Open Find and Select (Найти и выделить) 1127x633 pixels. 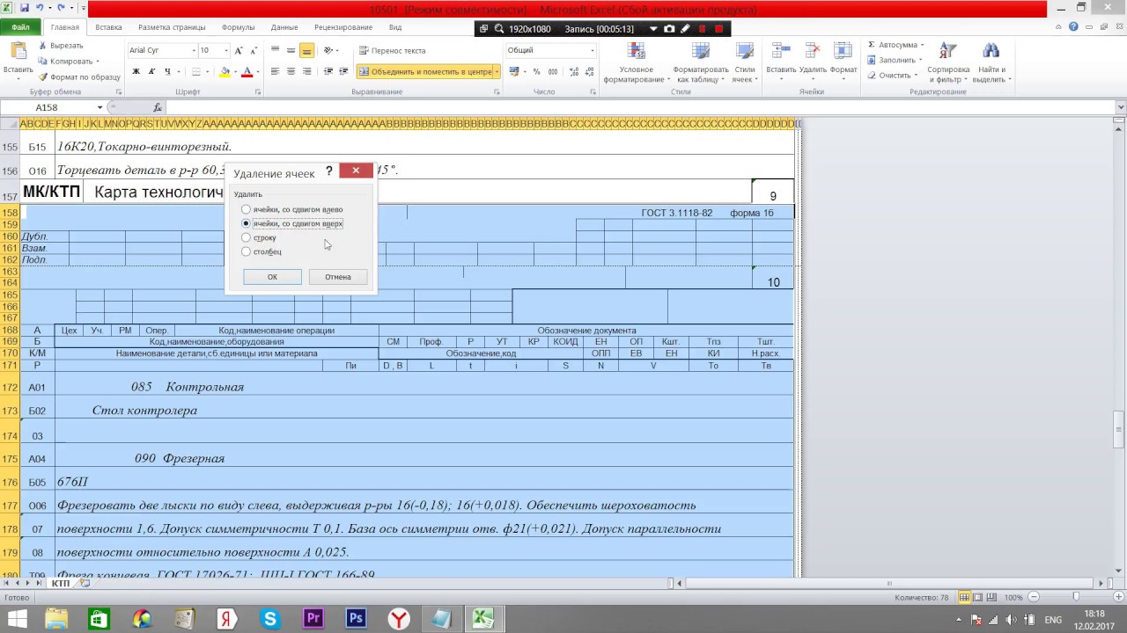click(991, 62)
